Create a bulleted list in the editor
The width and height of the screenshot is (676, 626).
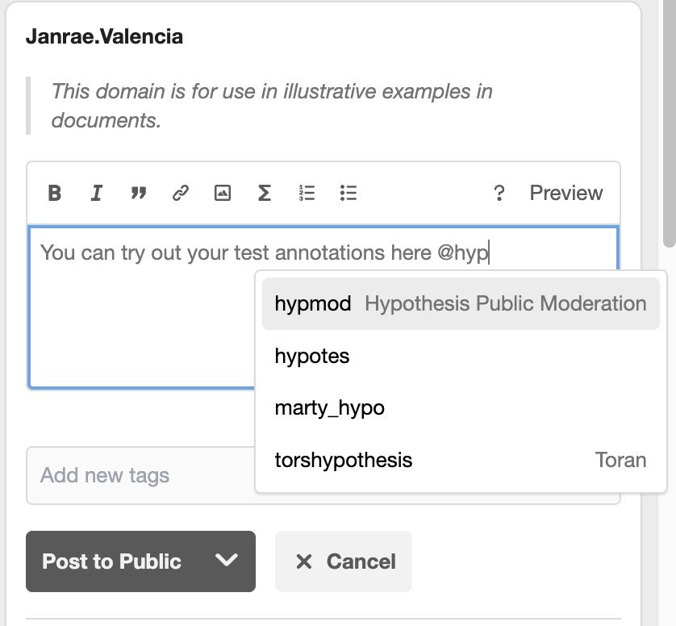[348, 193]
